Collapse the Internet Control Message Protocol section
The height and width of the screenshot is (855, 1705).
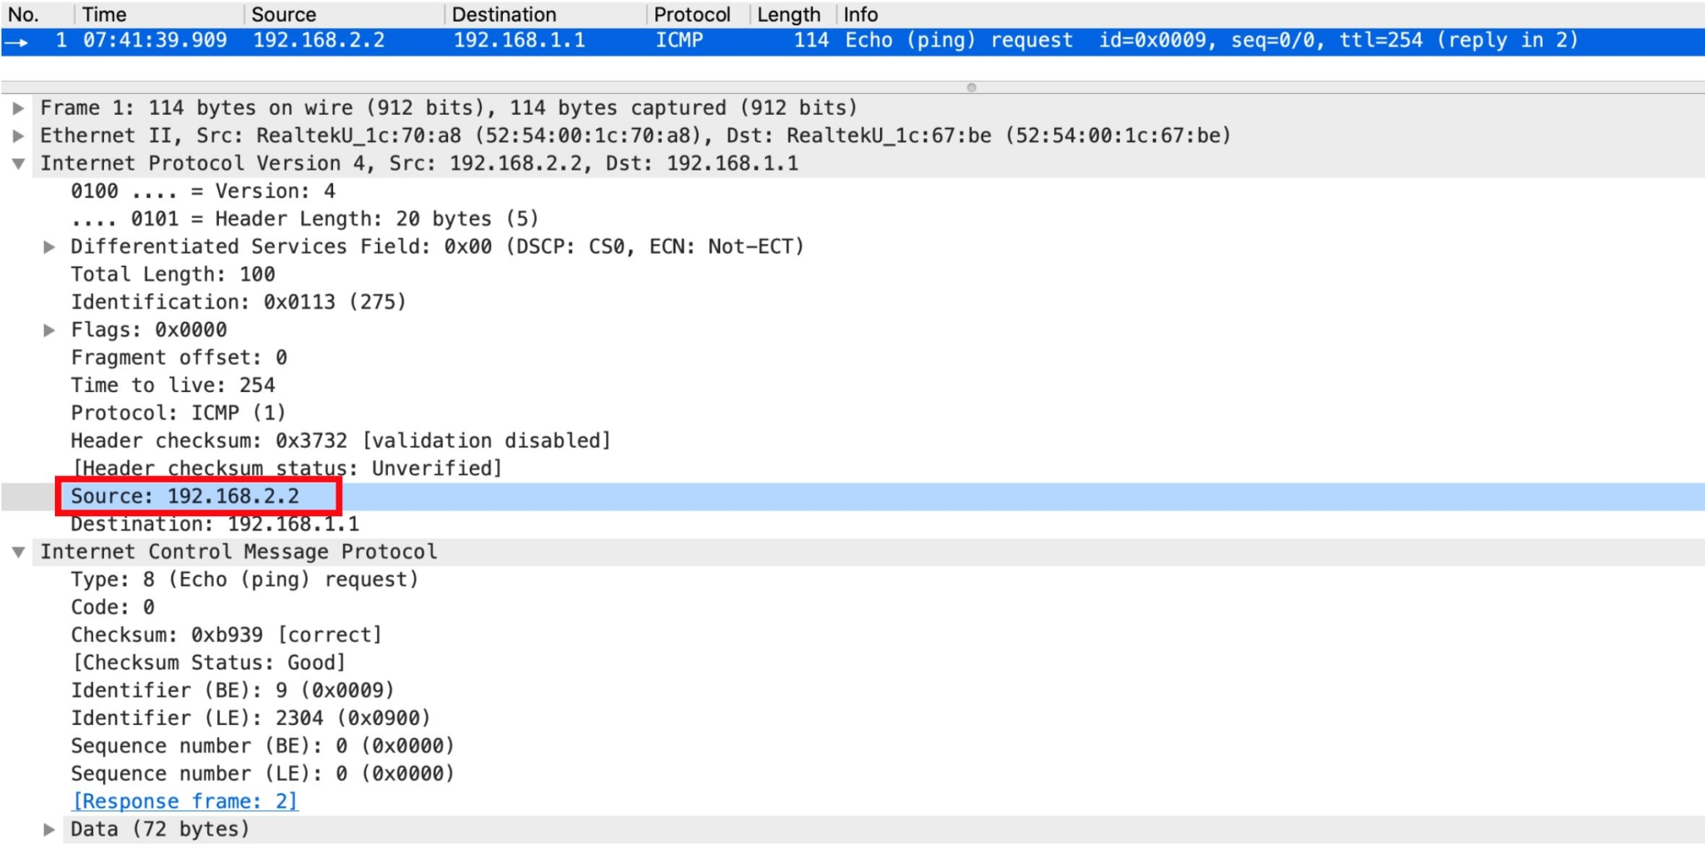(17, 552)
